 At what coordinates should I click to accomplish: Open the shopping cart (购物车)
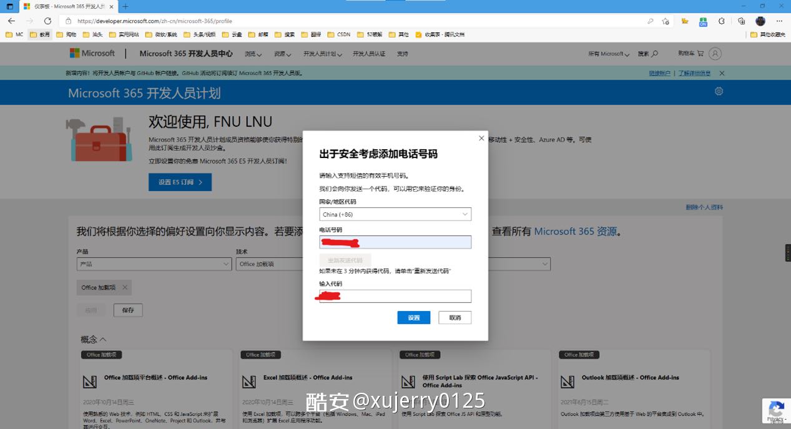(690, 54)
